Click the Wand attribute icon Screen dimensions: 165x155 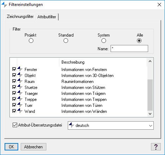point(20,111)
